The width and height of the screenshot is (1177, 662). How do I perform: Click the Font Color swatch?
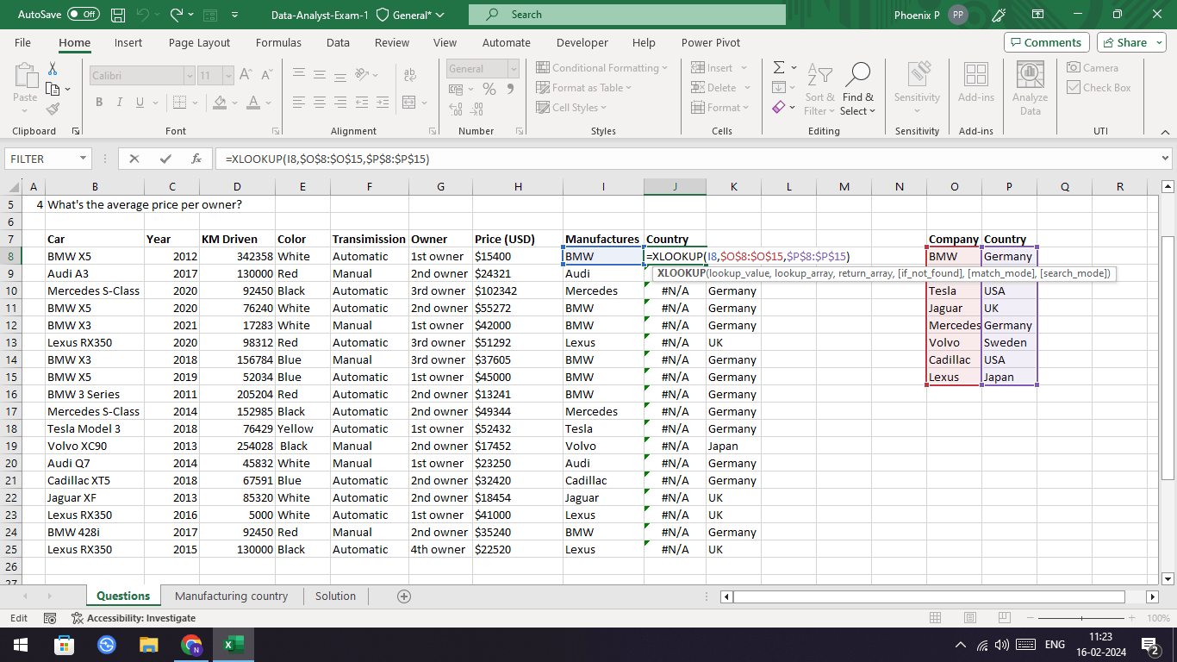click(x=253, y=103)
